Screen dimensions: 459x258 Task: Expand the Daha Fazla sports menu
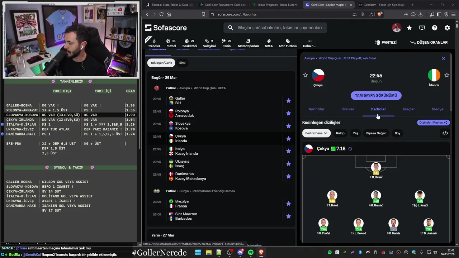[309, 43]
